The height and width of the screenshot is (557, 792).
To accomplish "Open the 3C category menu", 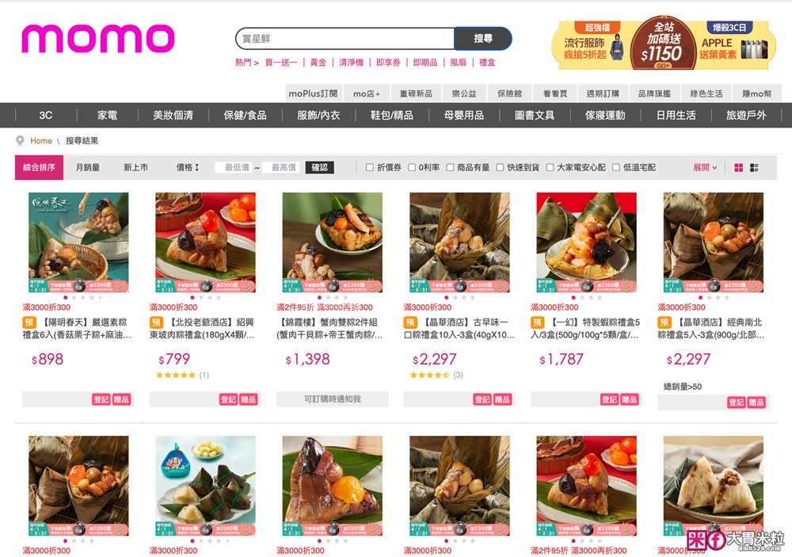I will pos(46,115).
